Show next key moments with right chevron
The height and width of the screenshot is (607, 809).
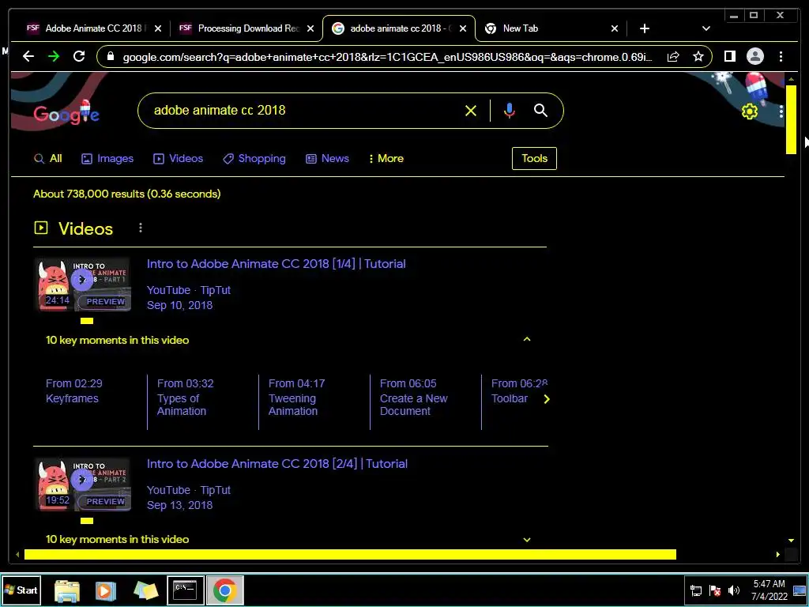pyautogui.click(x=547, y=399)
